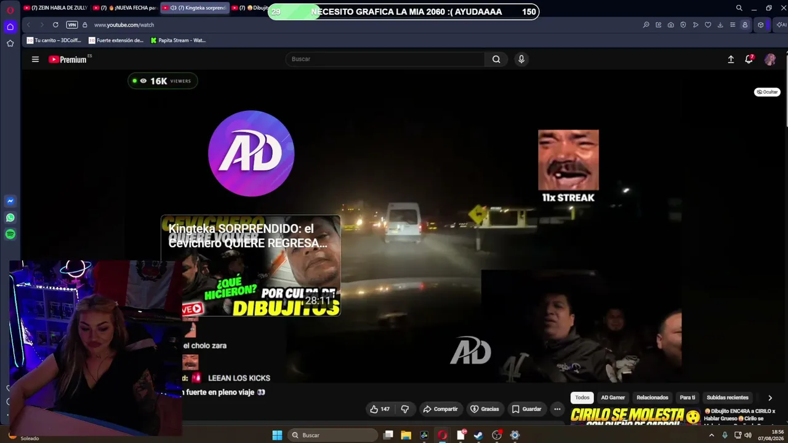Open the Fuerte extensión bookmark
The image size is (788, 443).
[x=116, y=41]
